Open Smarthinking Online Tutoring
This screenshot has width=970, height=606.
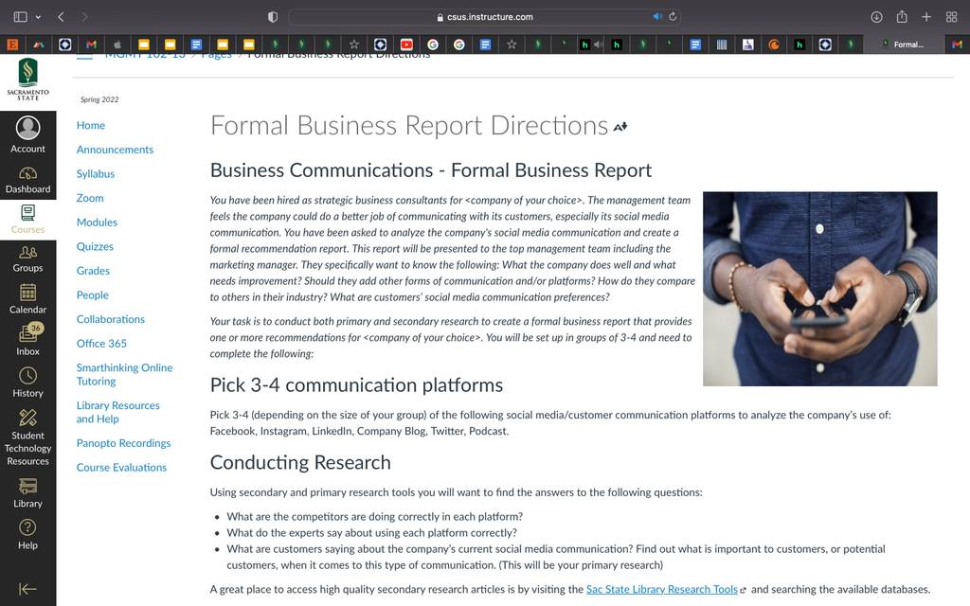[x=124, y=374]
